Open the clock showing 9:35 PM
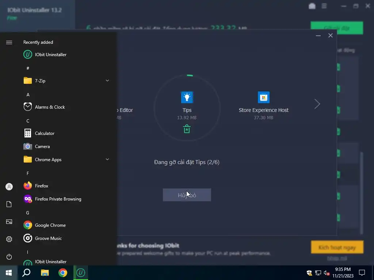Viewport: 374px width, 280px height. coord(343,273)
